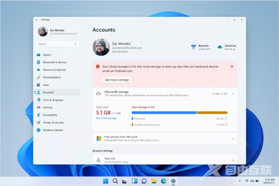Click the Bluetooth icon in sidebar
This screenshot has width=279, height=186.
point(38,62)
